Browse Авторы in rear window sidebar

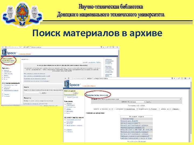point(6,75)
